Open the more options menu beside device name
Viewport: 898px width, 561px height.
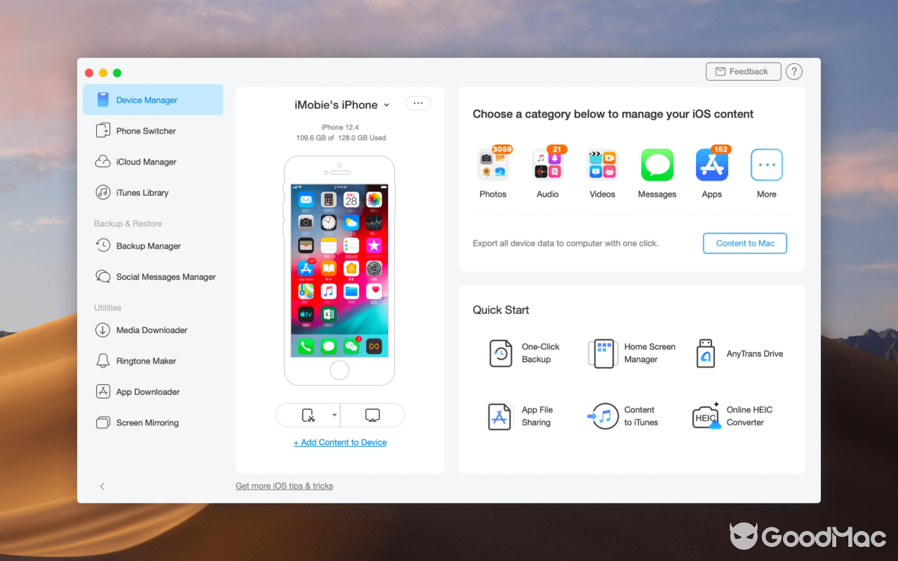coord(417,102)
